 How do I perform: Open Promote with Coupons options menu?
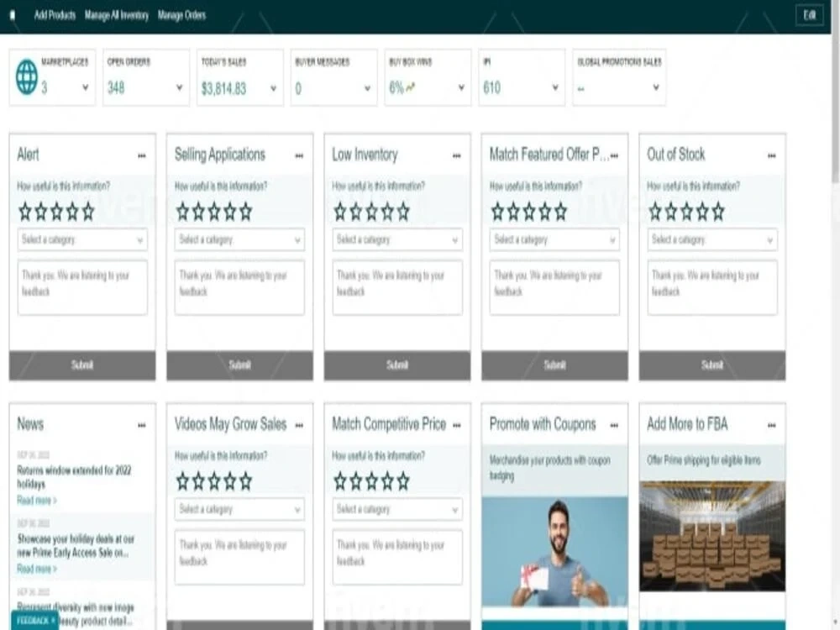click(614, 425)
